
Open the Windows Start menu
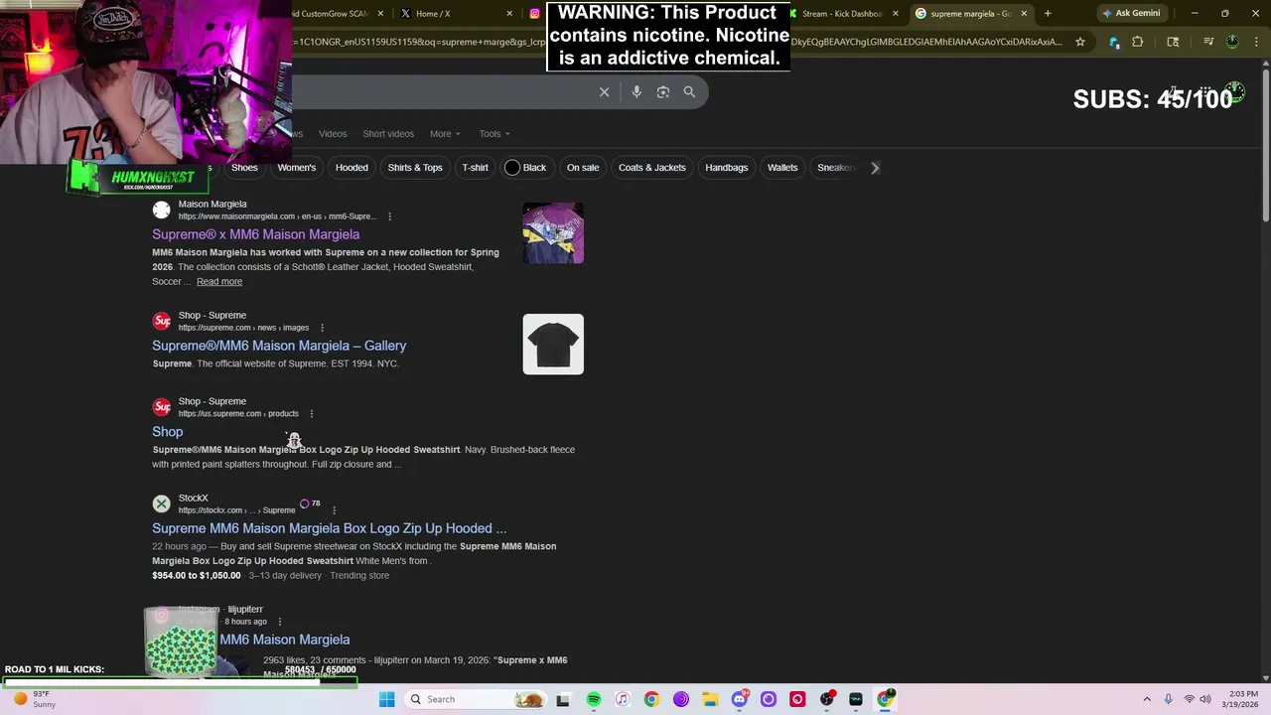click(386, 699)
